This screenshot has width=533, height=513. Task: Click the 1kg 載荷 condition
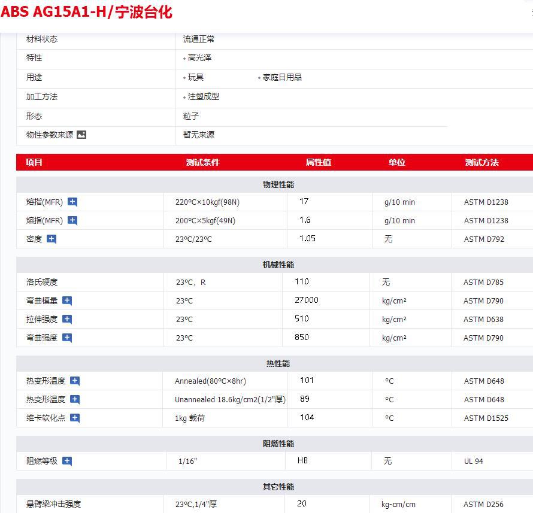(190, 418)
